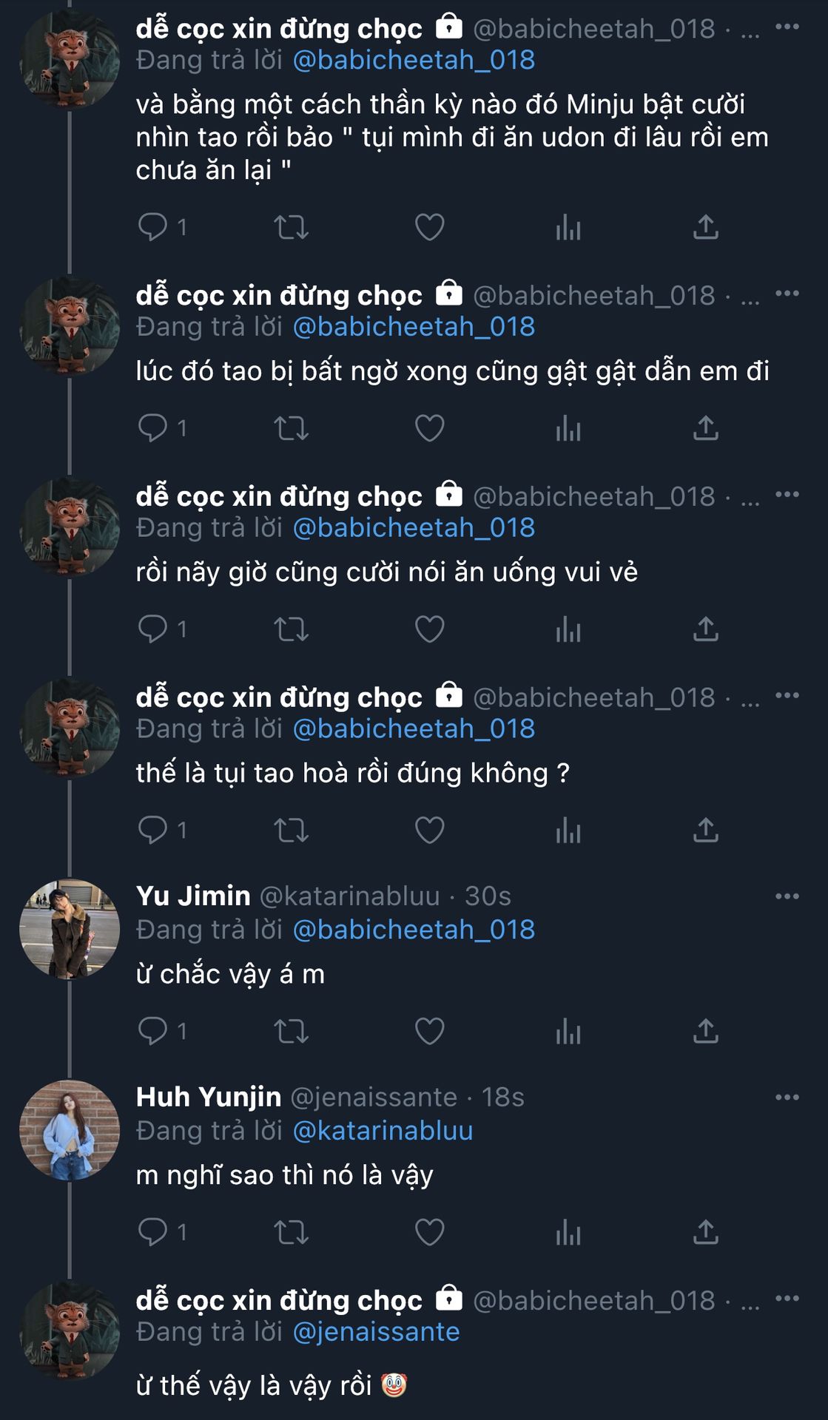
Task: Open @katarinabluu mention in Huh Yunjin's reply
Action: (x=383, y=1131)
